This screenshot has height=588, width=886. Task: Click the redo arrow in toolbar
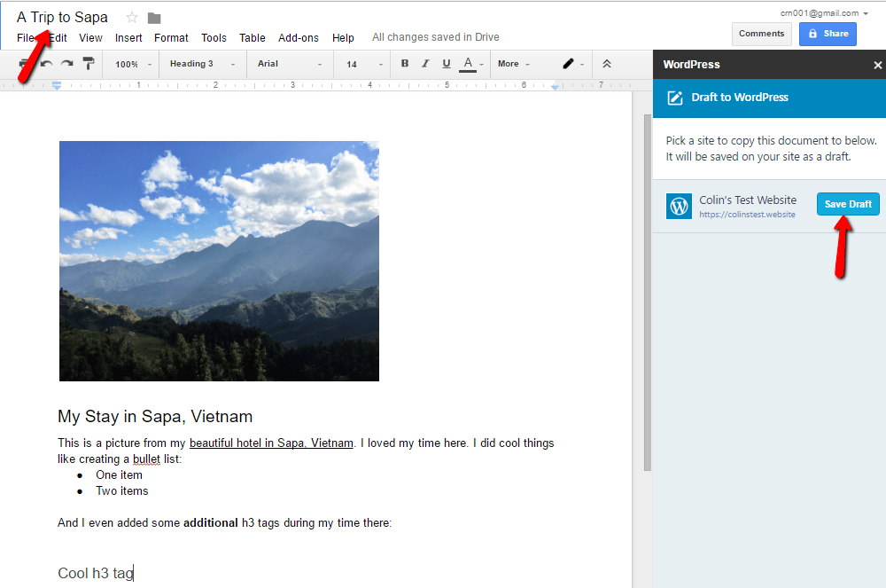pyautogui.click(x=66, y=64)
